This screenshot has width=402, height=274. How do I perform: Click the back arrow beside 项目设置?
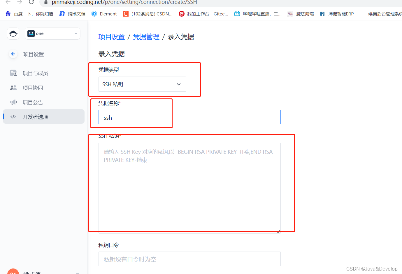point(13,54)
